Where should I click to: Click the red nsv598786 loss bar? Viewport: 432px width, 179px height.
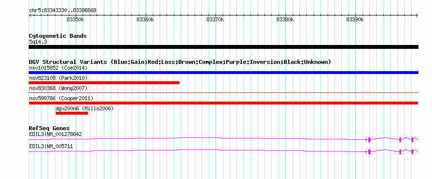pos(223,103)
